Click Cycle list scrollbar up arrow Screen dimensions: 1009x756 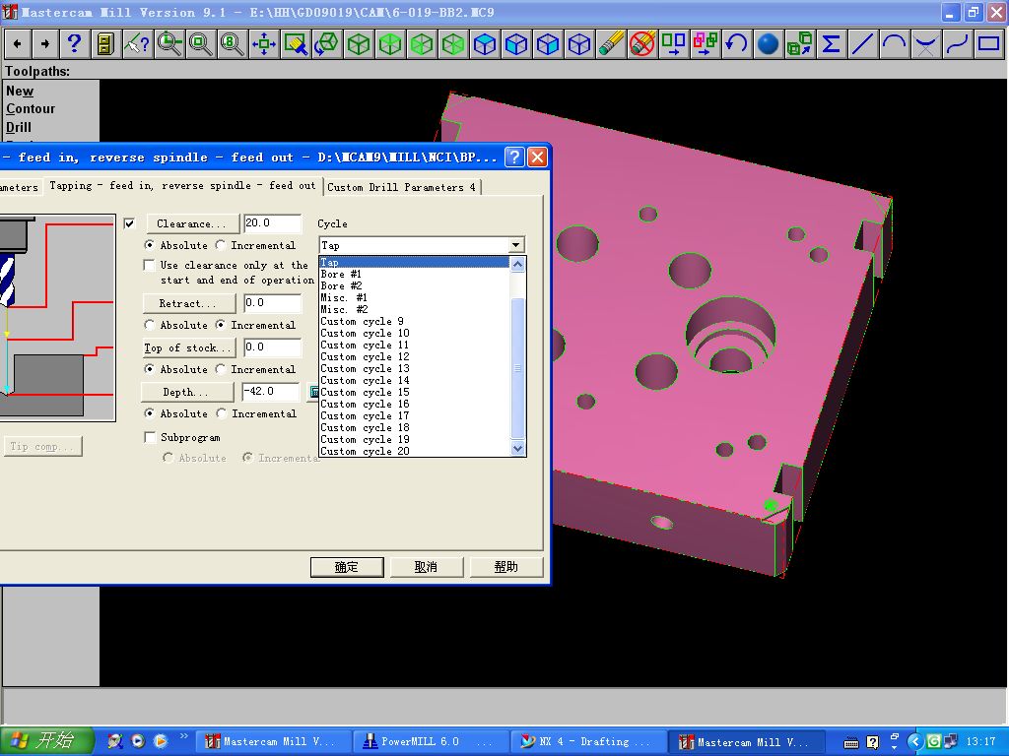click(x=518, y=264)
